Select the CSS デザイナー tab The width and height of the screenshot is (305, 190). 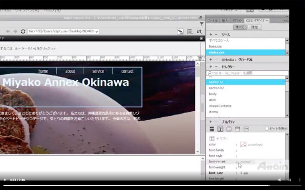(x=257, y=20)
